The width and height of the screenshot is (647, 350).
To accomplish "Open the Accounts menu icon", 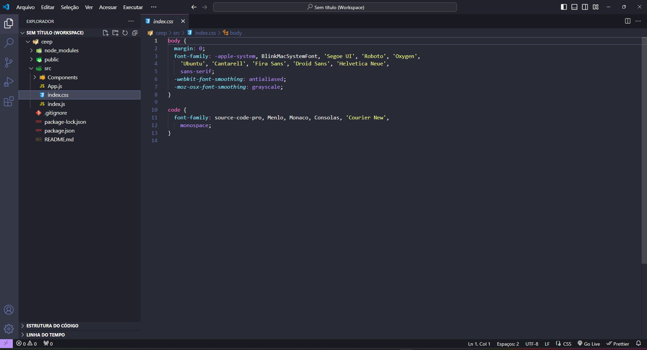I will point(9,310).
